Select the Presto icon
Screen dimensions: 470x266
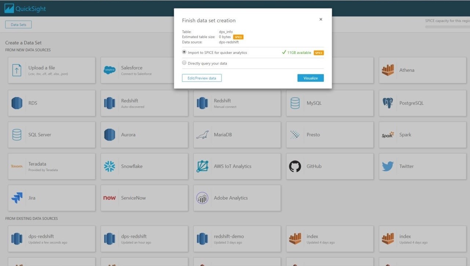[x=295, y=134]
